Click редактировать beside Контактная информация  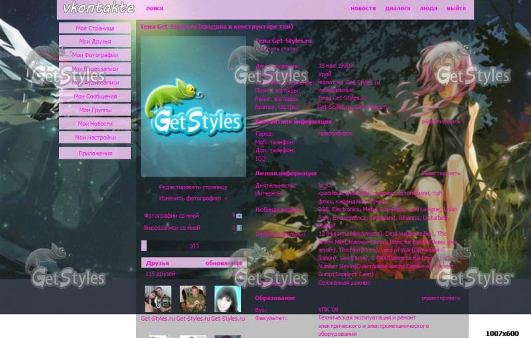441,122
